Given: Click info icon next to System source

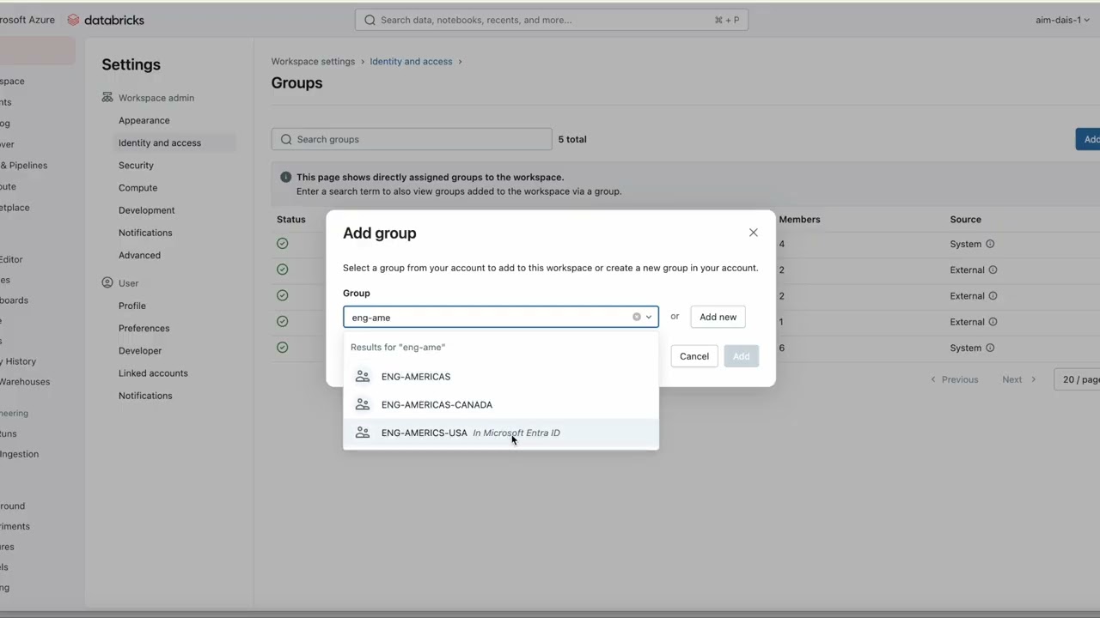Looking at the screenshot, I should [x=990, y=244].
